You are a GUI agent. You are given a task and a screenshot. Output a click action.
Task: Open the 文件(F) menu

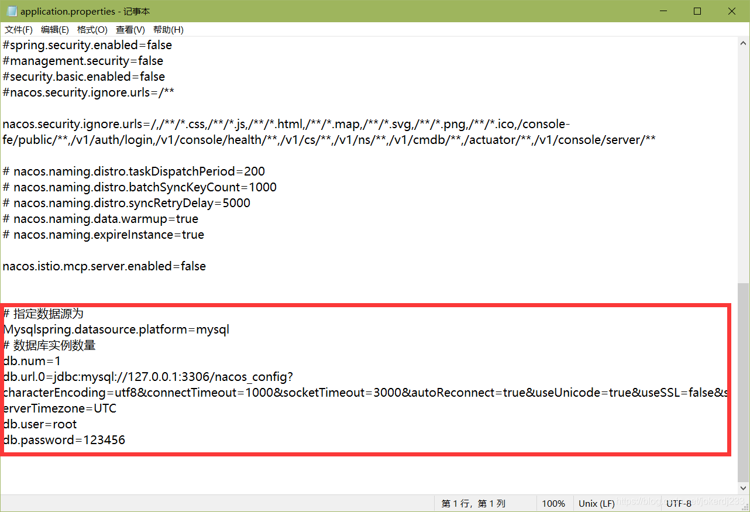(19, 30)
